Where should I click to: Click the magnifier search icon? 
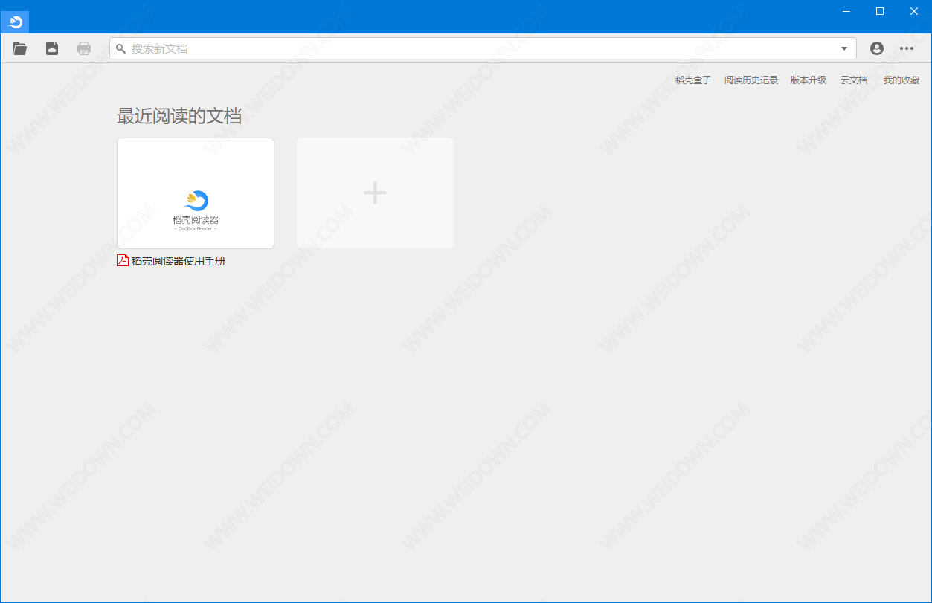[x=120, y=48]
